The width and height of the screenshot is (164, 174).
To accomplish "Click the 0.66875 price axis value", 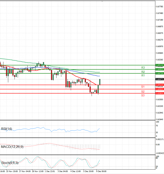I will click(x=160, y=27).
